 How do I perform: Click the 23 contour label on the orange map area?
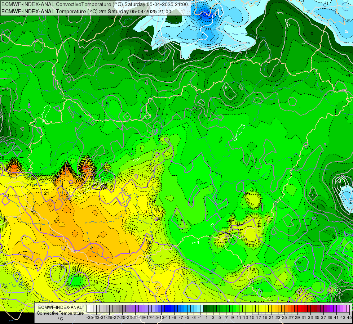click(57, 220)
